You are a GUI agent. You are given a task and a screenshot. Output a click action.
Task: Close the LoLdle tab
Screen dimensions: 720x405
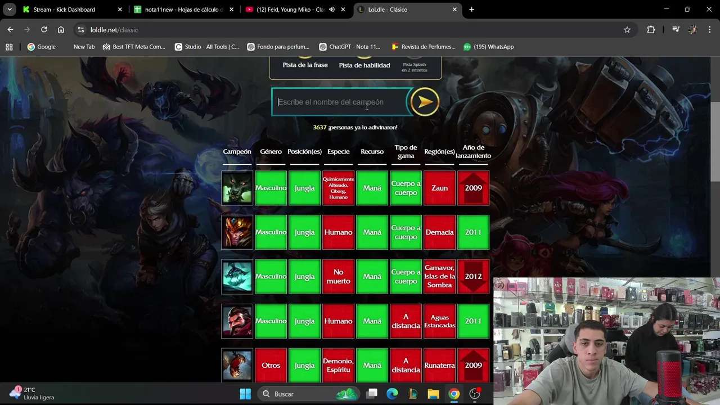[x=454, y=10]
